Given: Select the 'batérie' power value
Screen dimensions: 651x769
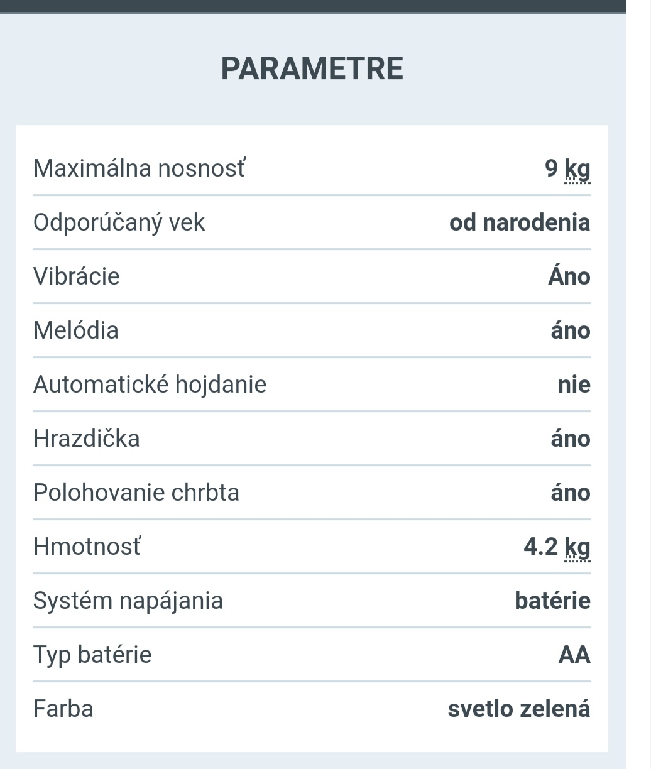Looking at the screenshot, I should pos(552,601).
